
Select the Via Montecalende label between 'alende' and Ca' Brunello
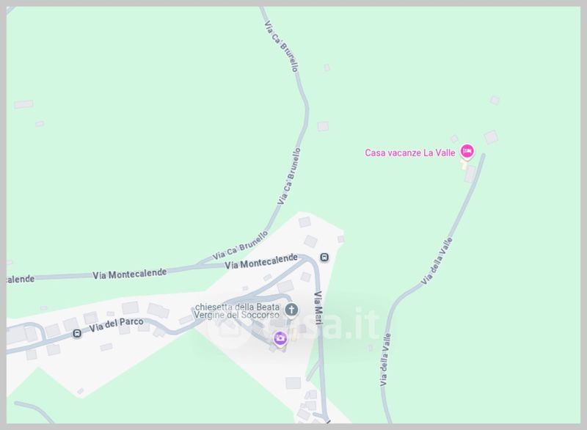coord(130,274)
